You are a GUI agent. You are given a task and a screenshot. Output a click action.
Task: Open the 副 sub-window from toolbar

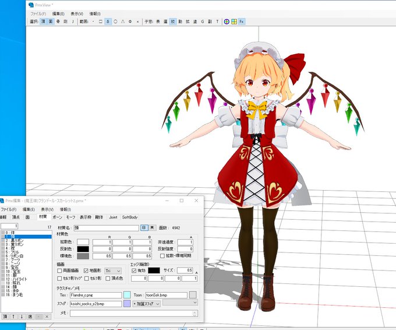[210, 22]
